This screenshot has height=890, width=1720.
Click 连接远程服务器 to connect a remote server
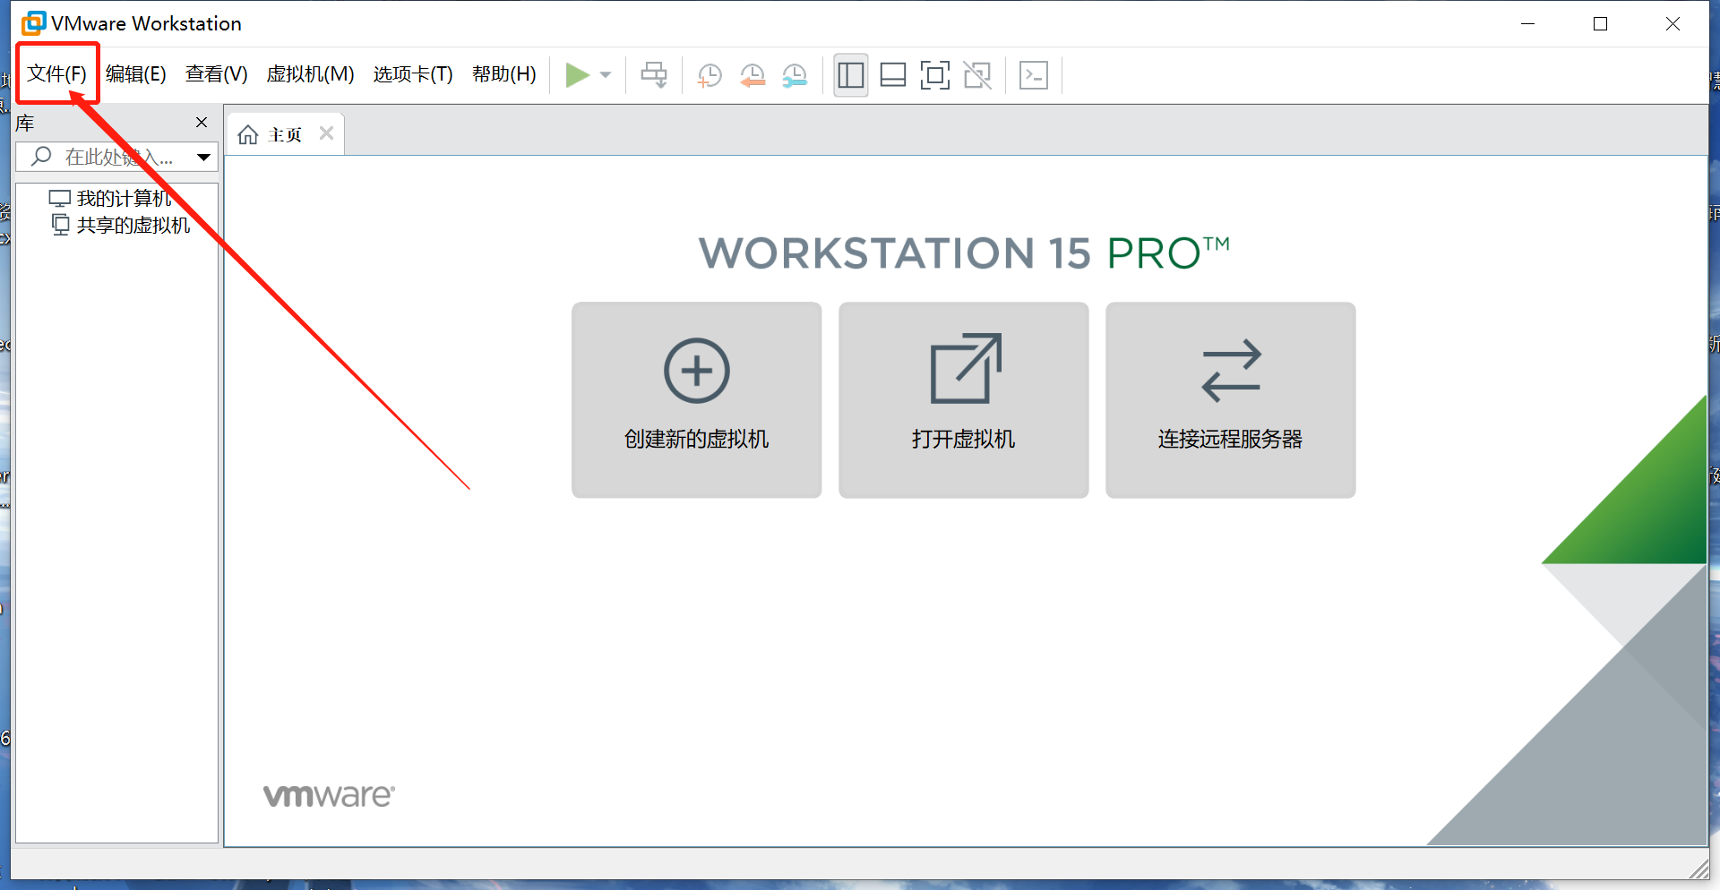click(1229, 400)
